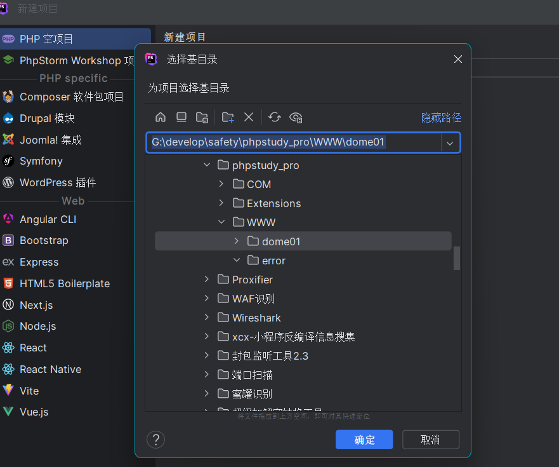
Task: Select Next.js generator
Action: click(x=67, y=305)
